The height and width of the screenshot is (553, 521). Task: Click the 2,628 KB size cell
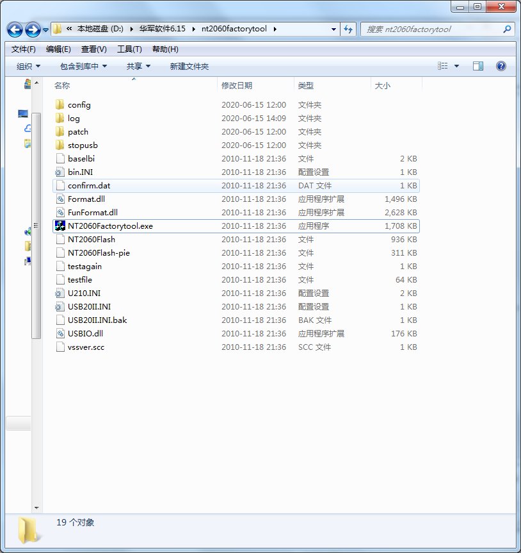pyautogui.click(x=401, y=212)
